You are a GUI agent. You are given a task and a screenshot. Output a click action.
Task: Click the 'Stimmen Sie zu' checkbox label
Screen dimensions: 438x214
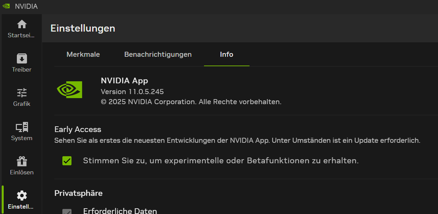coord(221,161)
